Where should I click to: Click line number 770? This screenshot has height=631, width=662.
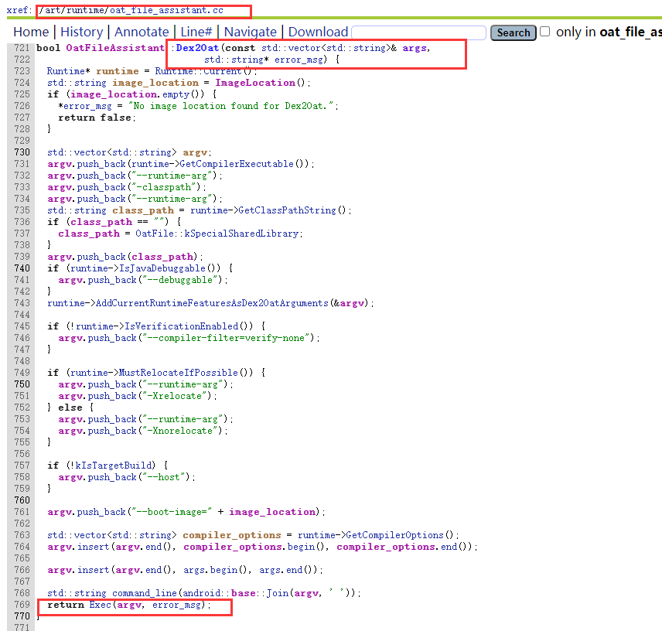click(x=22, y=616)
